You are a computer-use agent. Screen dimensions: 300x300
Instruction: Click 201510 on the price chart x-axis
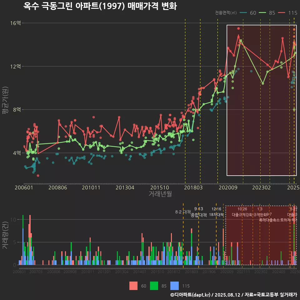160,187
